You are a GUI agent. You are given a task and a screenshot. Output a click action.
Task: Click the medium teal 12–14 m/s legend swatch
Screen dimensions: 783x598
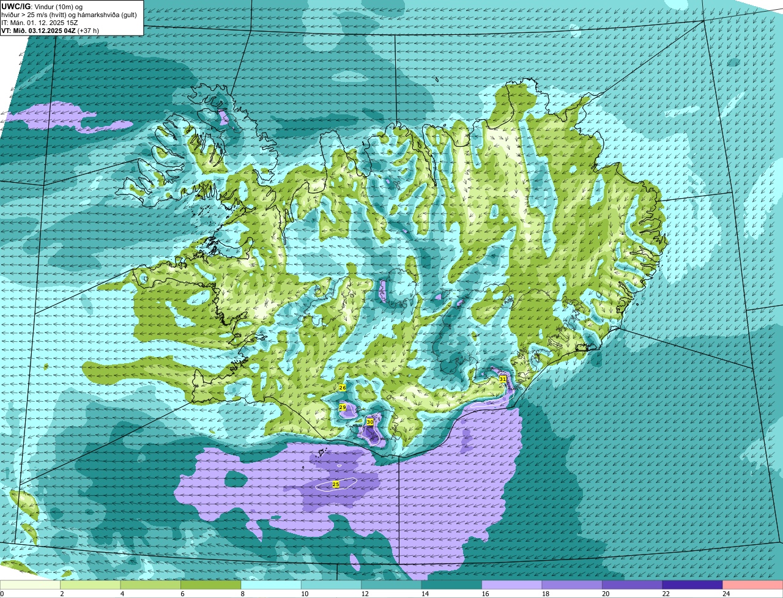coord(391,585)
